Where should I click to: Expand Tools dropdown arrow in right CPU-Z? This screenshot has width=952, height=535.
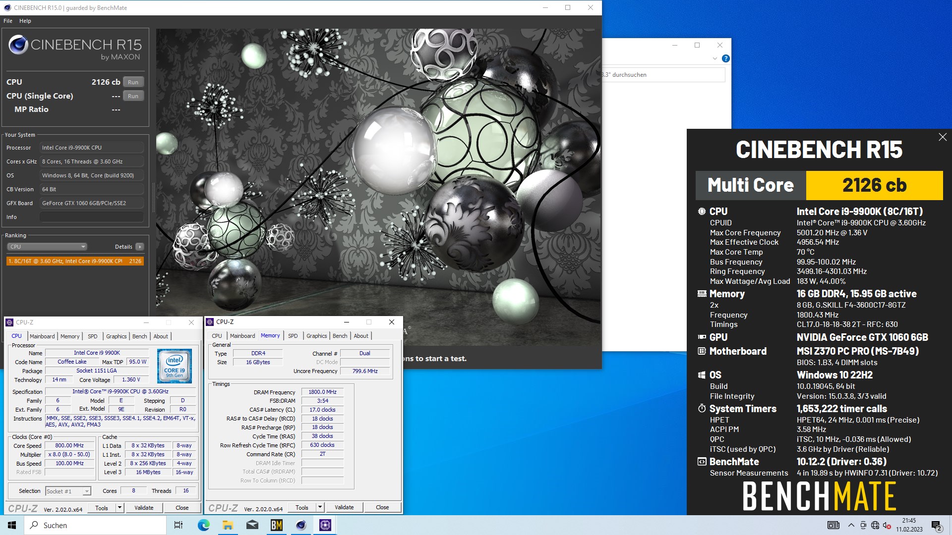pos(320,507)
